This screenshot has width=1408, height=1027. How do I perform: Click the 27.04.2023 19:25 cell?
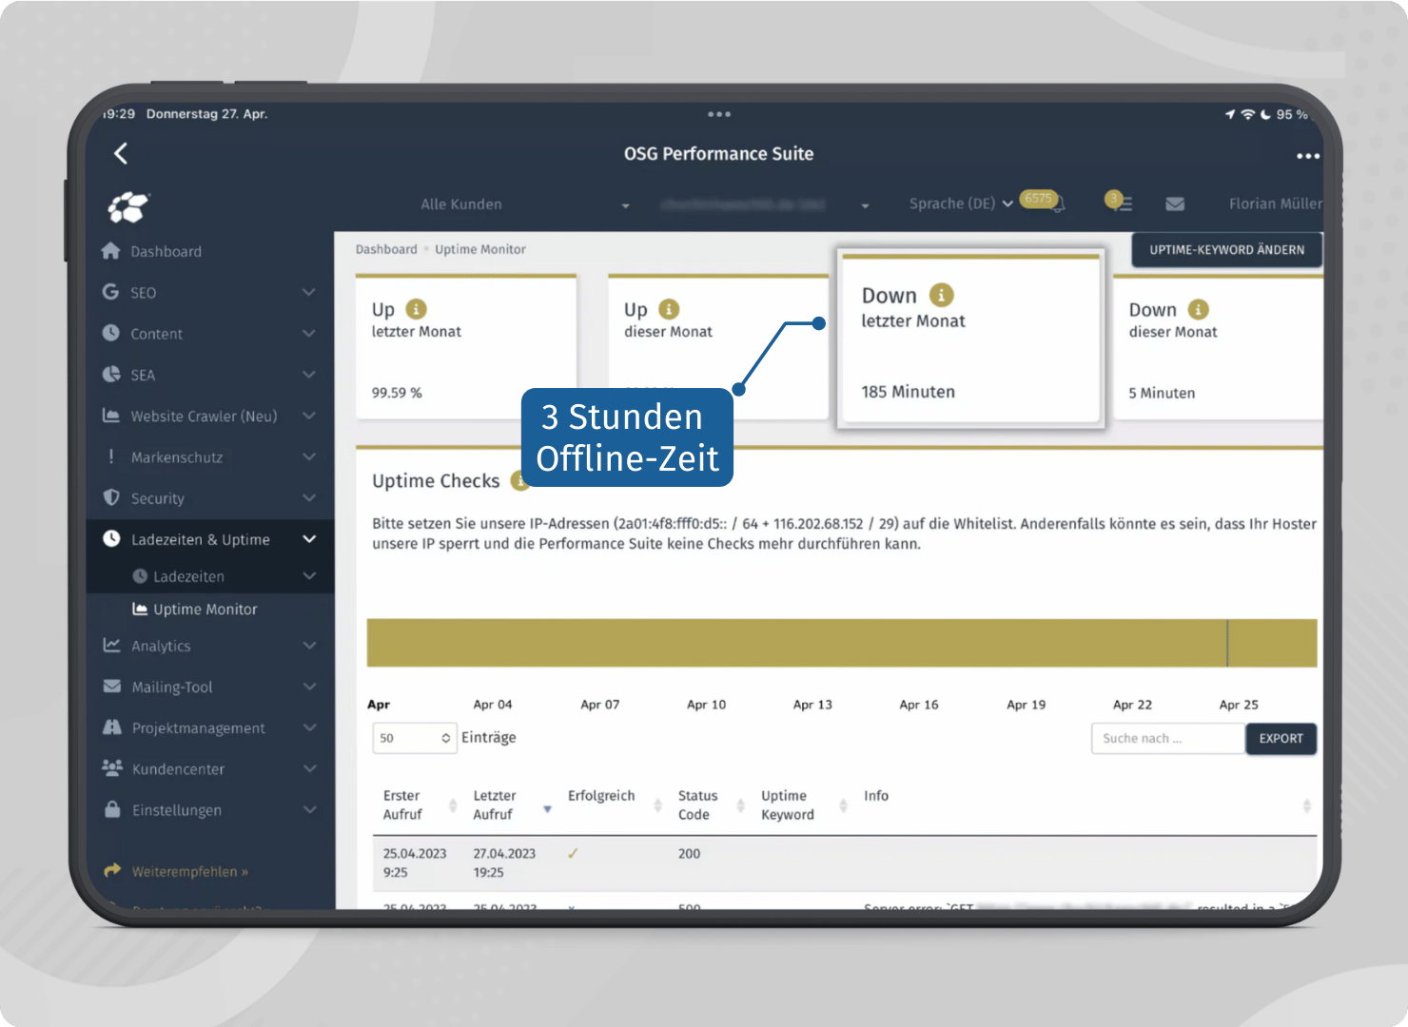pyautogui.click(x=504, y=862)
